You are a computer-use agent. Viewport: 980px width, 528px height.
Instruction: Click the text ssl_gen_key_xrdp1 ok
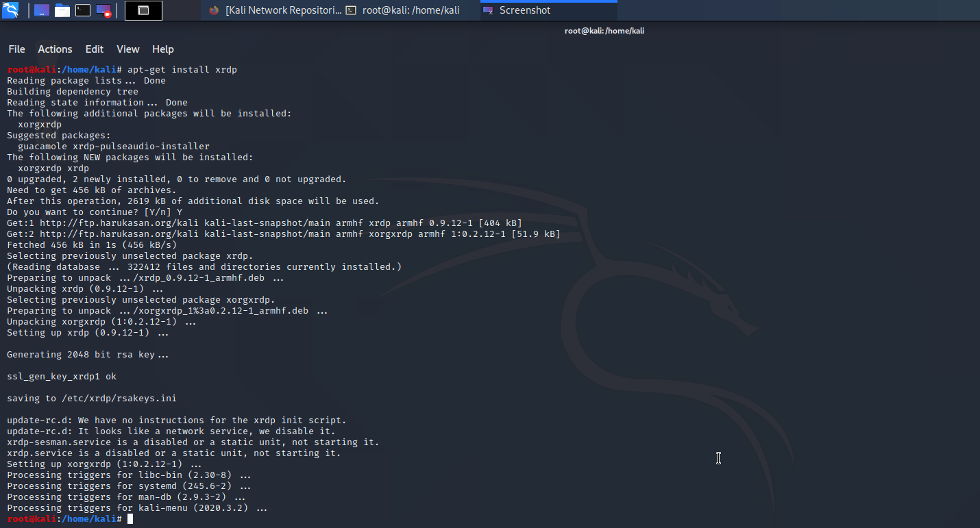click(62, 377)
